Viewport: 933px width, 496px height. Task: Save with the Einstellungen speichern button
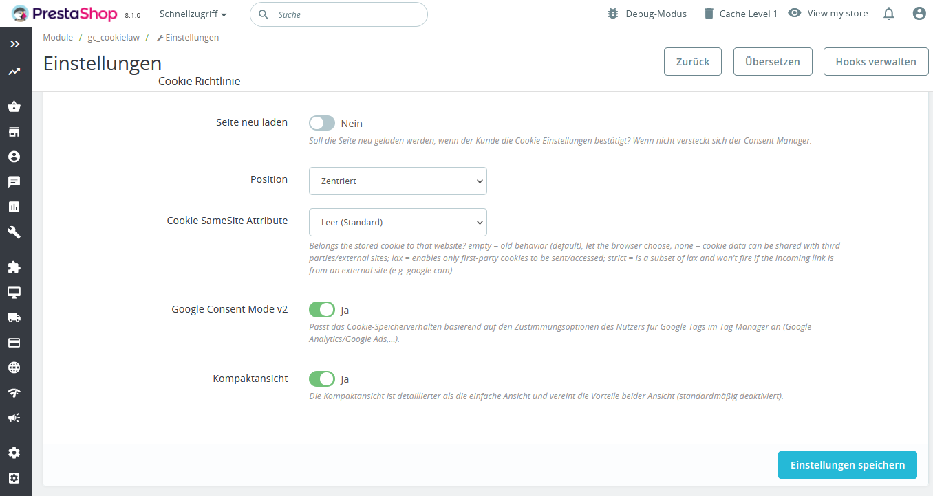point(848,465)
